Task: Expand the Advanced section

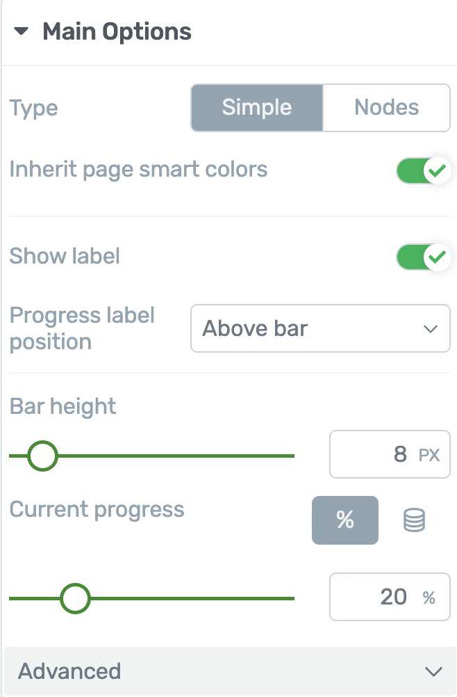Action: click(231, 671)
